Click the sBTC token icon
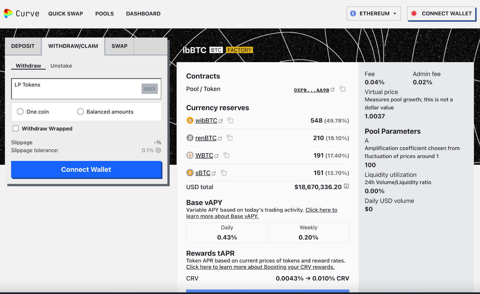Viewport: 480px width, 294px height. [x=190, y=173]
